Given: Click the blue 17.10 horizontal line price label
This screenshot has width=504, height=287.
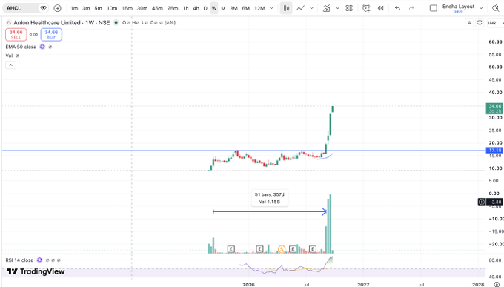Looking at the screenshot, I should [x=495, y=151].
